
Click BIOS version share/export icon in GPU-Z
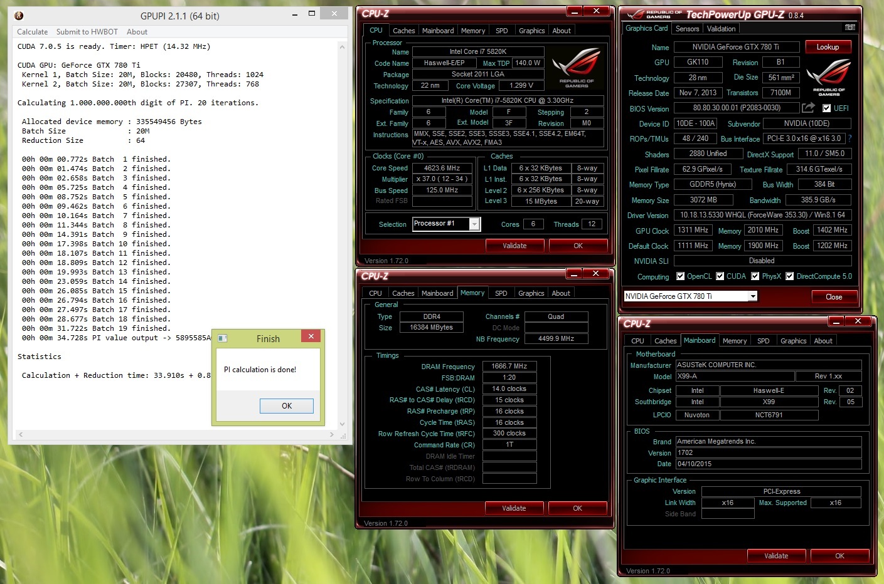click(x=808, y=108)
